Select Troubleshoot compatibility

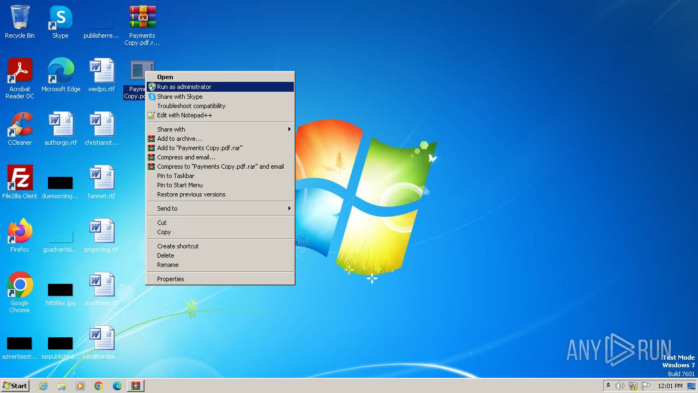(x=220, y=106)
